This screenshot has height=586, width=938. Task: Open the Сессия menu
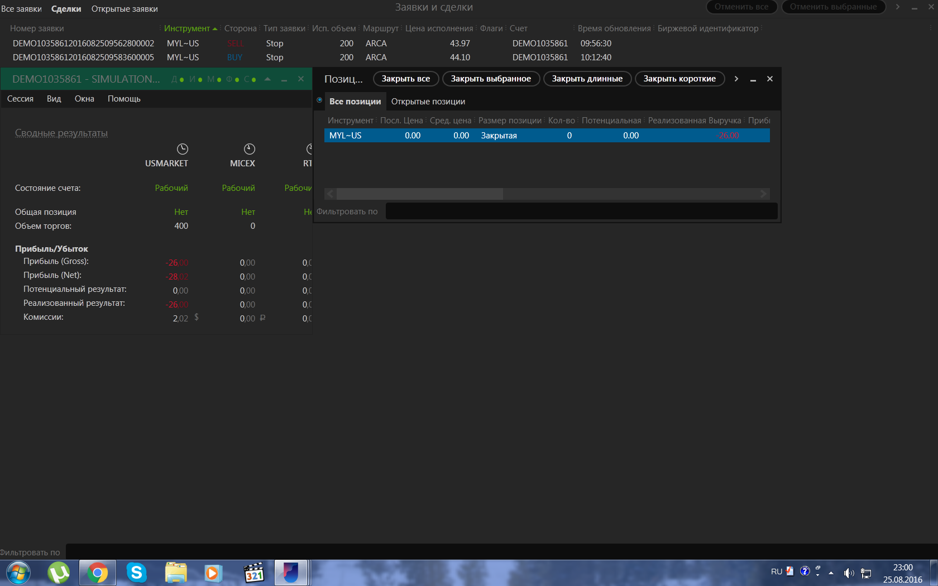tap(20, 99)
